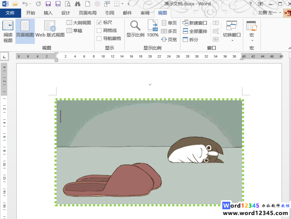Customize Quick Access Toolbar dropdown
Viewport: 291px width, 219px height.
click(x=128, y=4)
